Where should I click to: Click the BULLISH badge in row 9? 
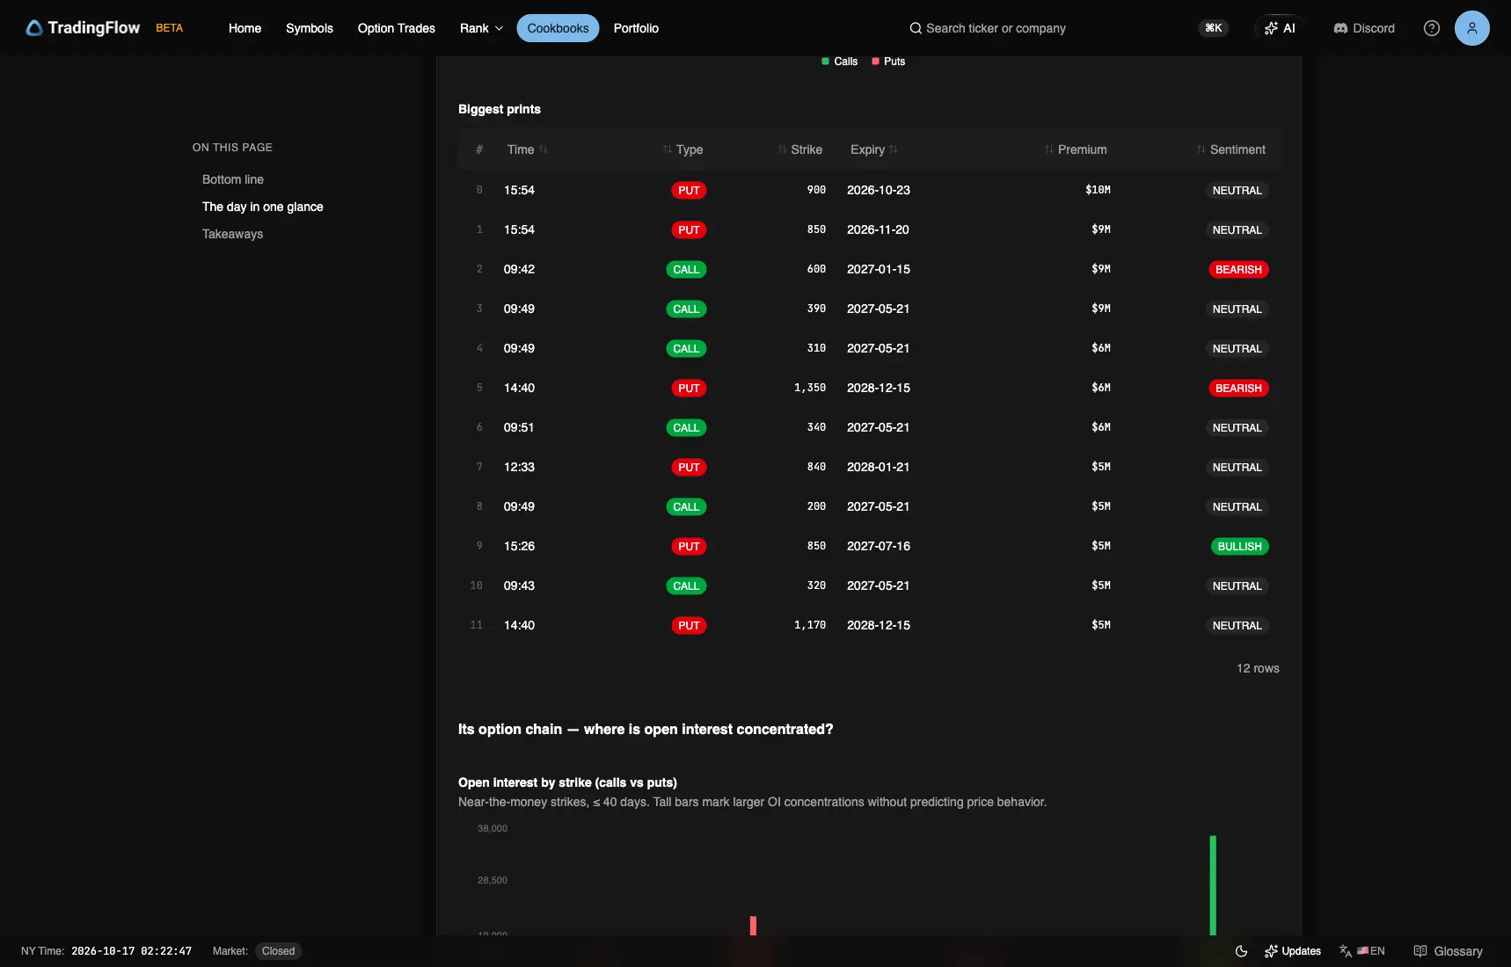pyautogui.click(x=1239, y=547)
